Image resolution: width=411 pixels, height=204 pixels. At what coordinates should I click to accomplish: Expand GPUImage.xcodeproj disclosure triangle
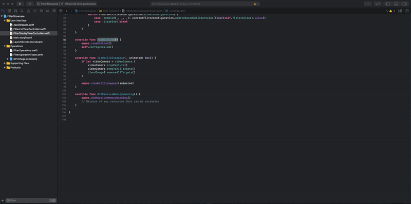tap(8, 59)
